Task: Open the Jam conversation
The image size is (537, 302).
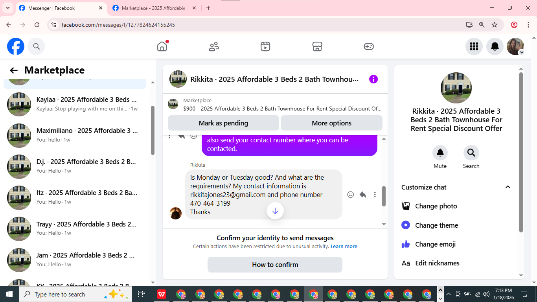Action: coord(75,260)
